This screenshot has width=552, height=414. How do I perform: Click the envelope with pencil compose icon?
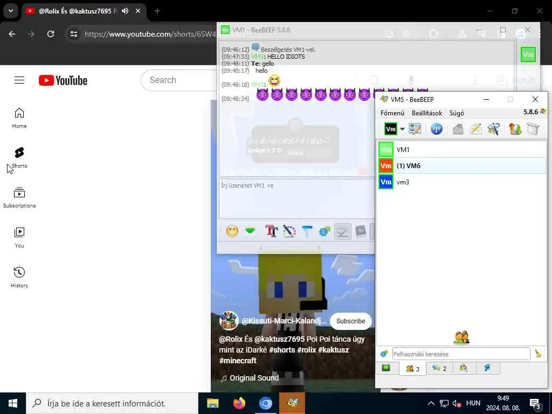tap(475, 129)
